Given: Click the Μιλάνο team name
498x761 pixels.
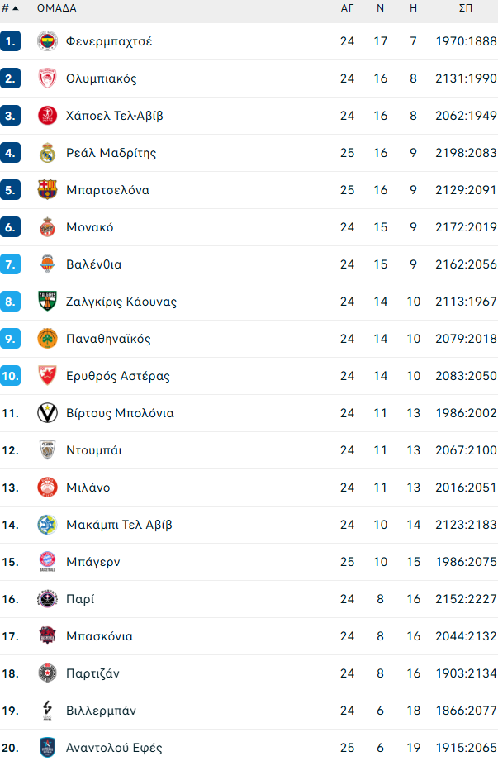Looking at the screenshot, I should pyautogui.click(x=88, y=487).
